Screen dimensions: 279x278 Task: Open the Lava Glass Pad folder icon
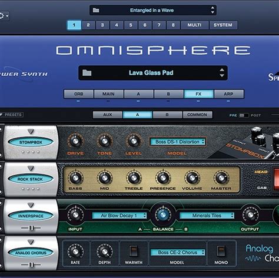pyautogui.click(x=87, y=73)
